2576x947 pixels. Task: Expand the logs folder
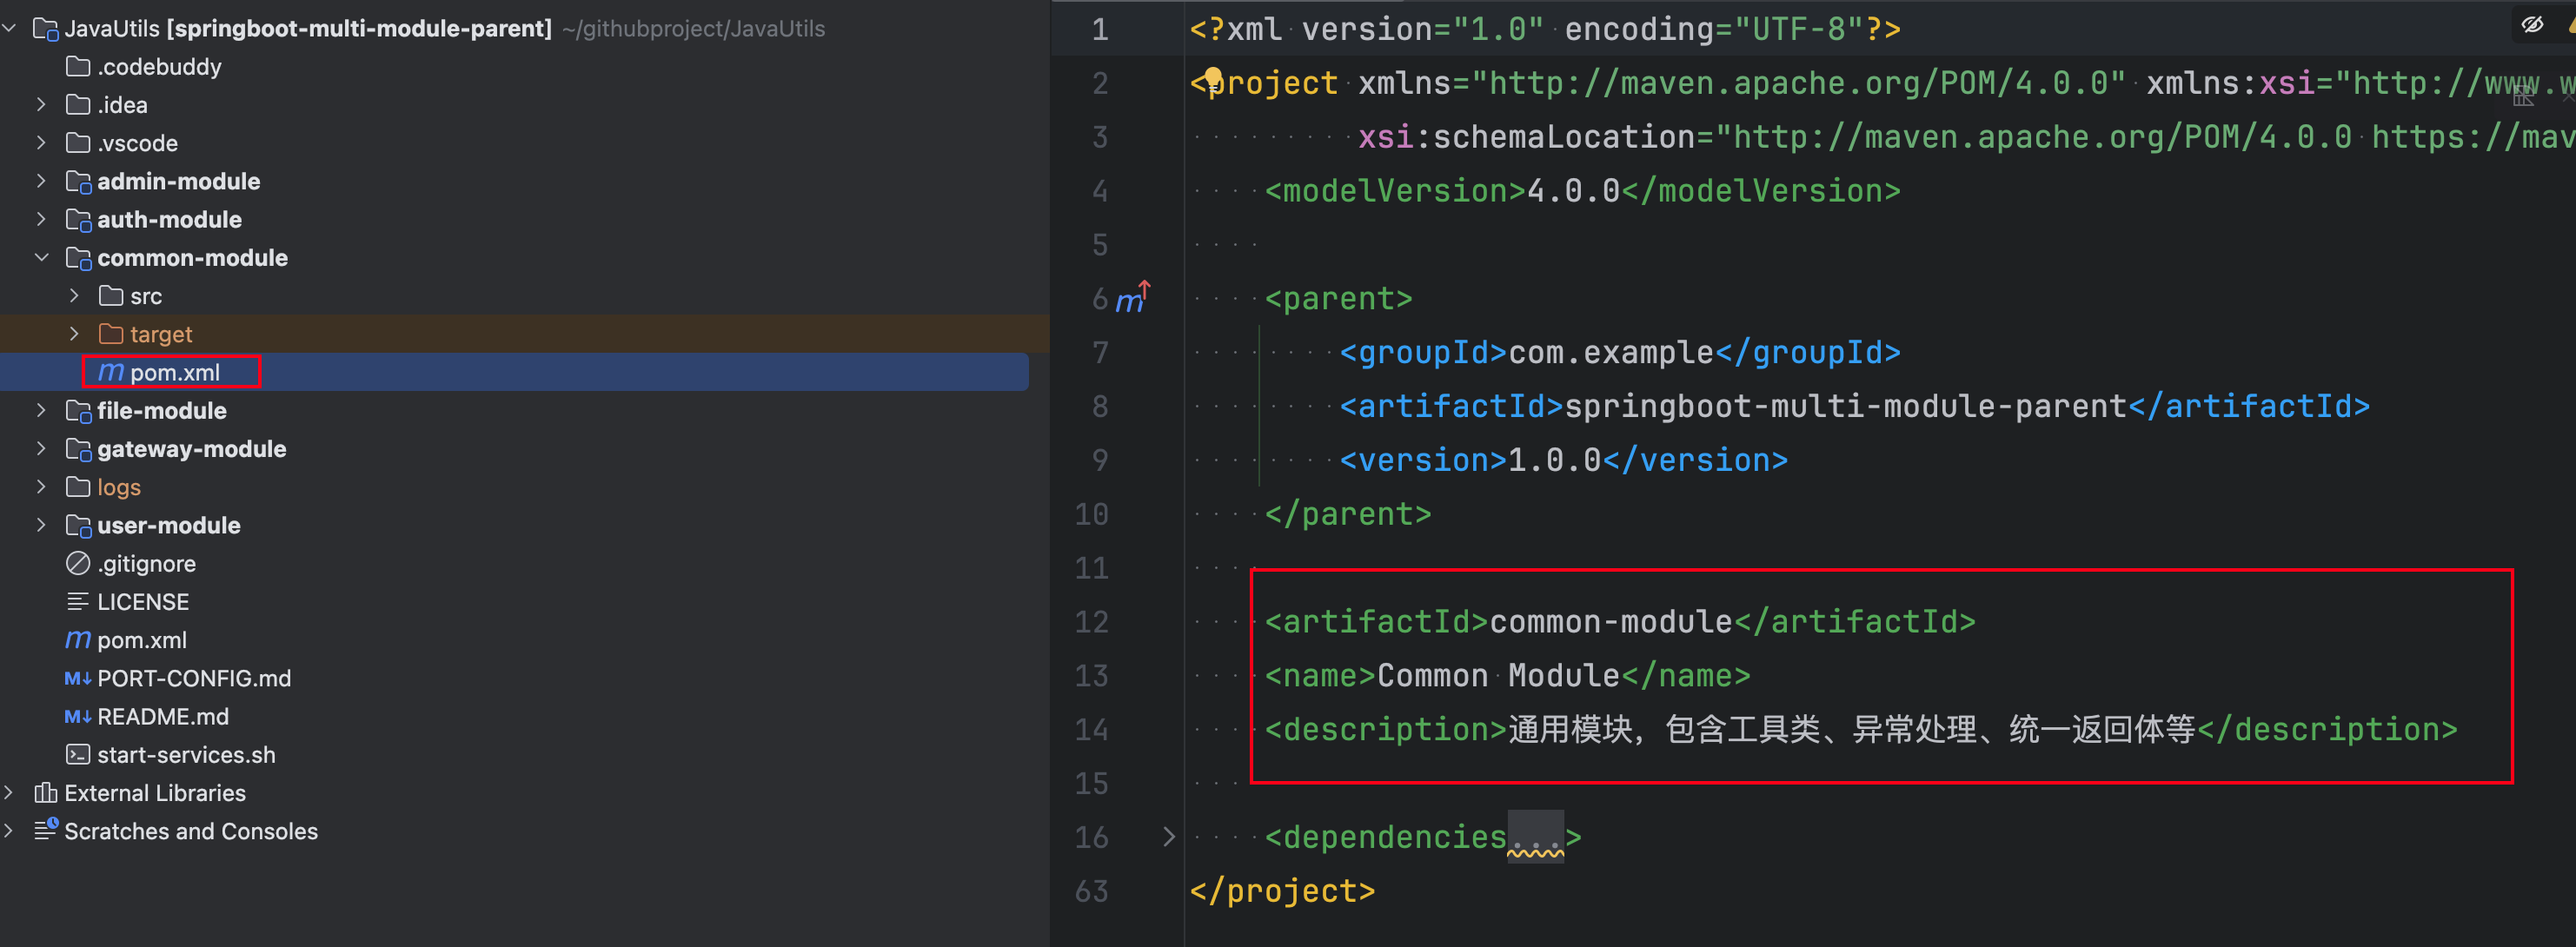(x=41, y=486)
